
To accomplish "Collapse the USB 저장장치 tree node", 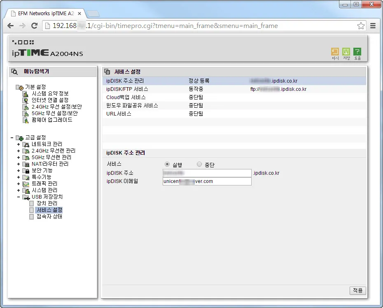I will [19, 197].
